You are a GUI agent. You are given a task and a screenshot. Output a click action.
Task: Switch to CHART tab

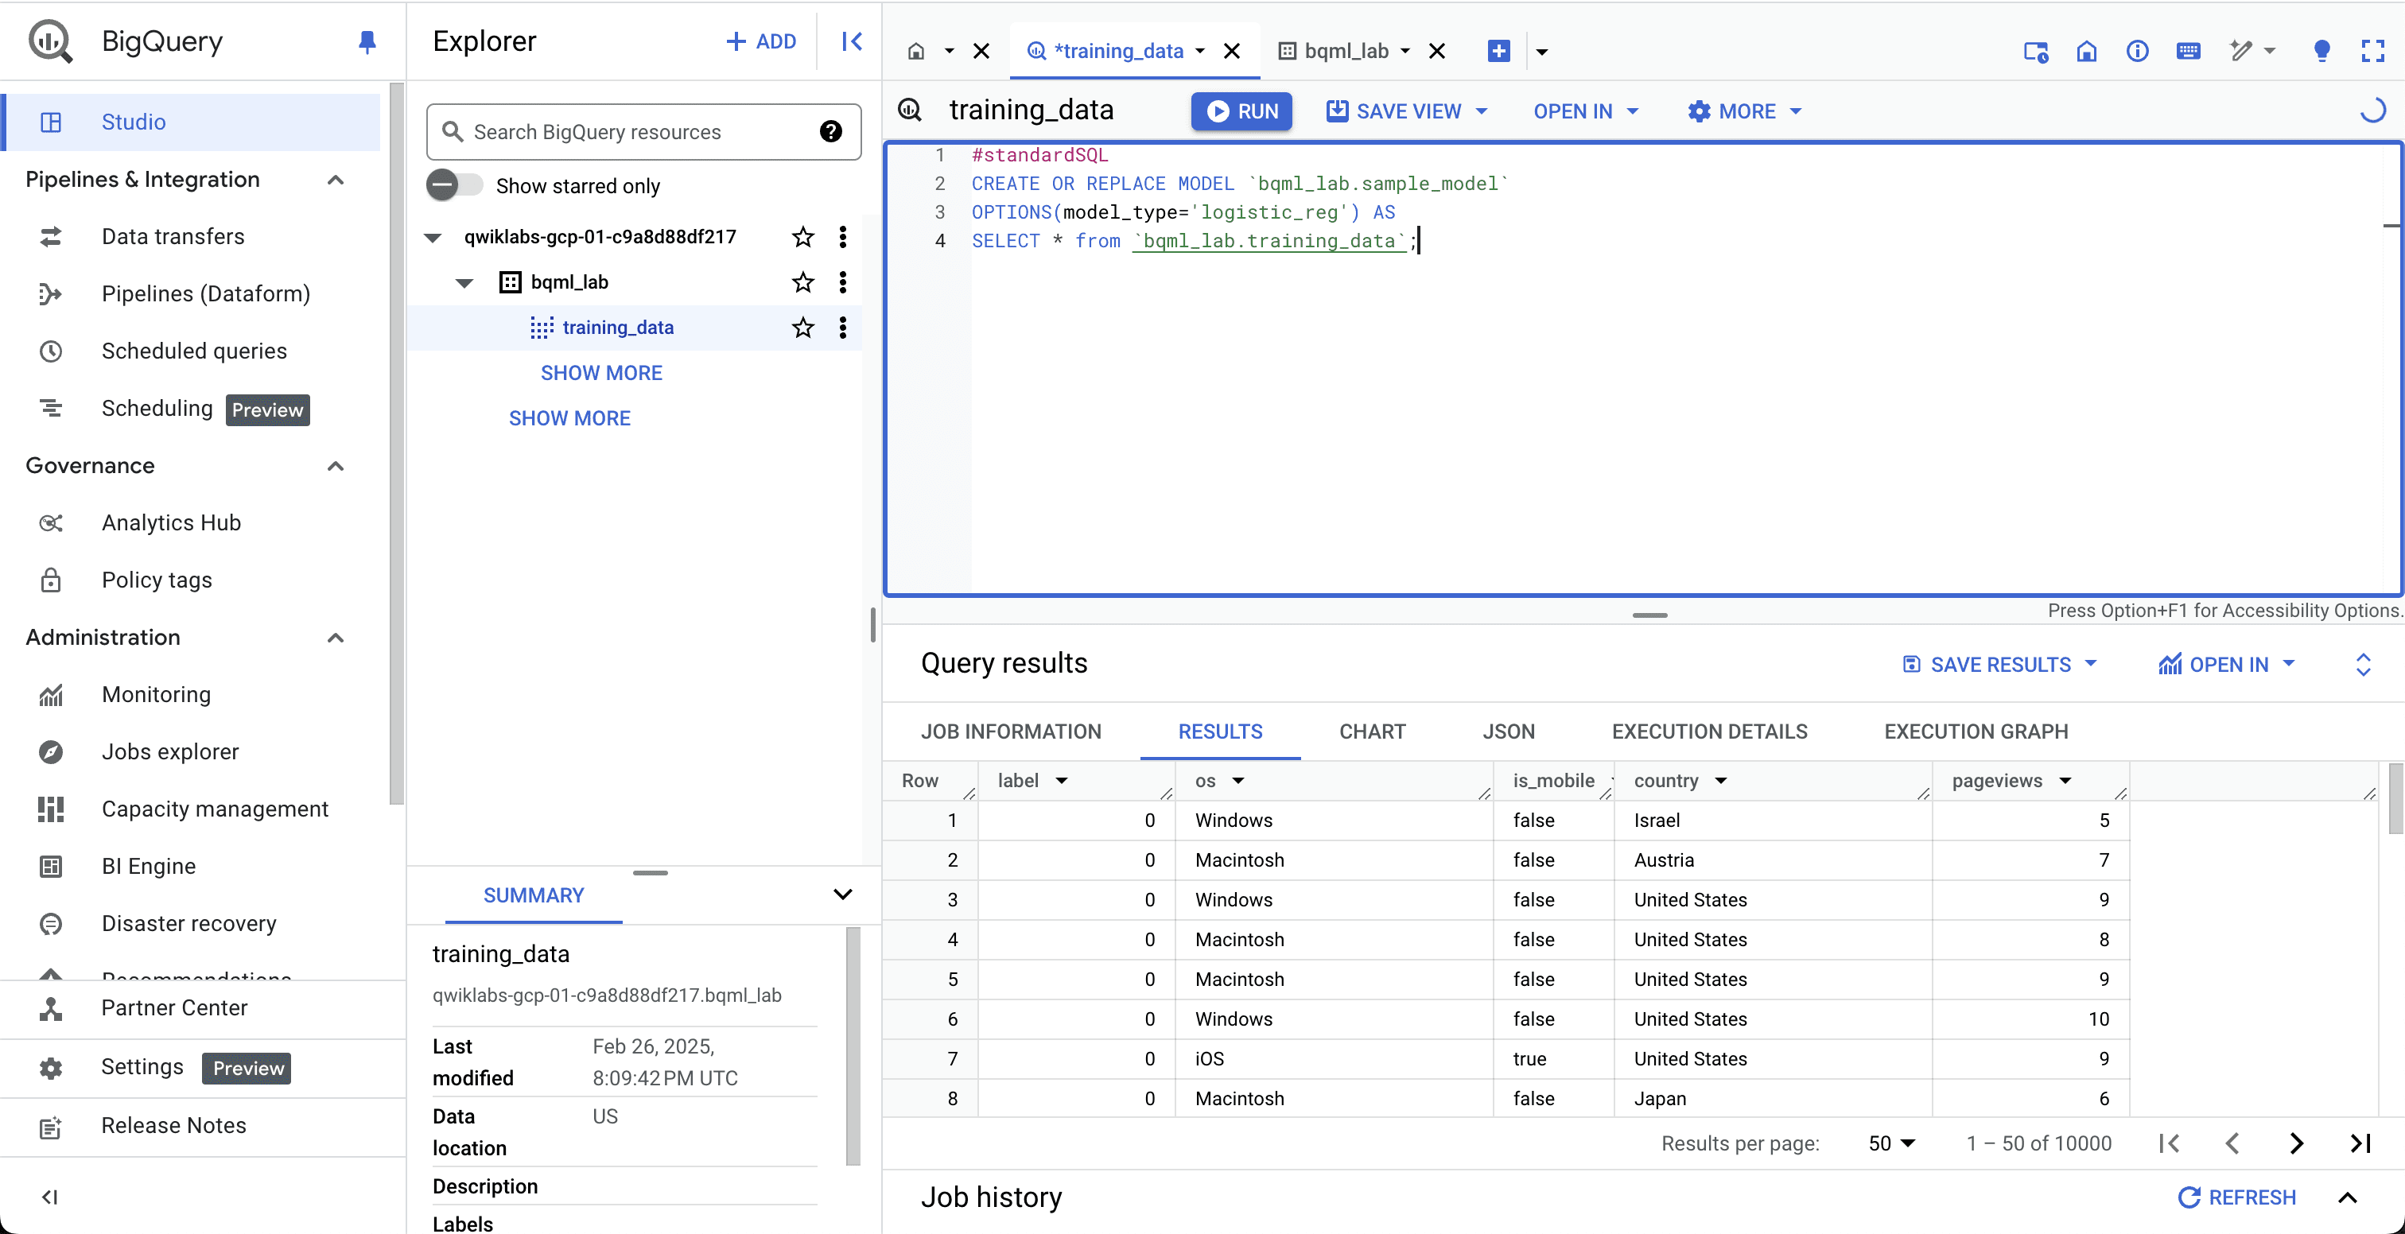click(x=1371, y=731)
